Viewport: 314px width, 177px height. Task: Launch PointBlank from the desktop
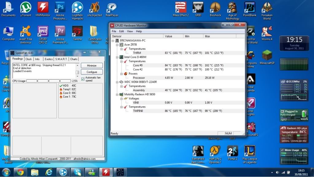tap(250, 9)
